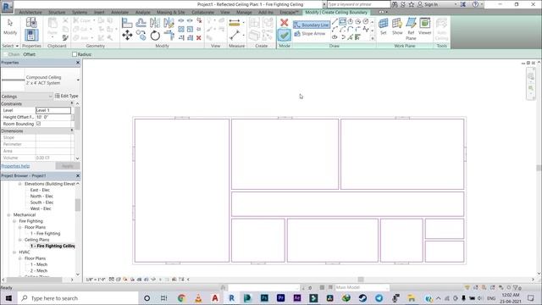Toggle the Chain checkbox
Screen dimensions: 542x305
(x=5, y=54)
